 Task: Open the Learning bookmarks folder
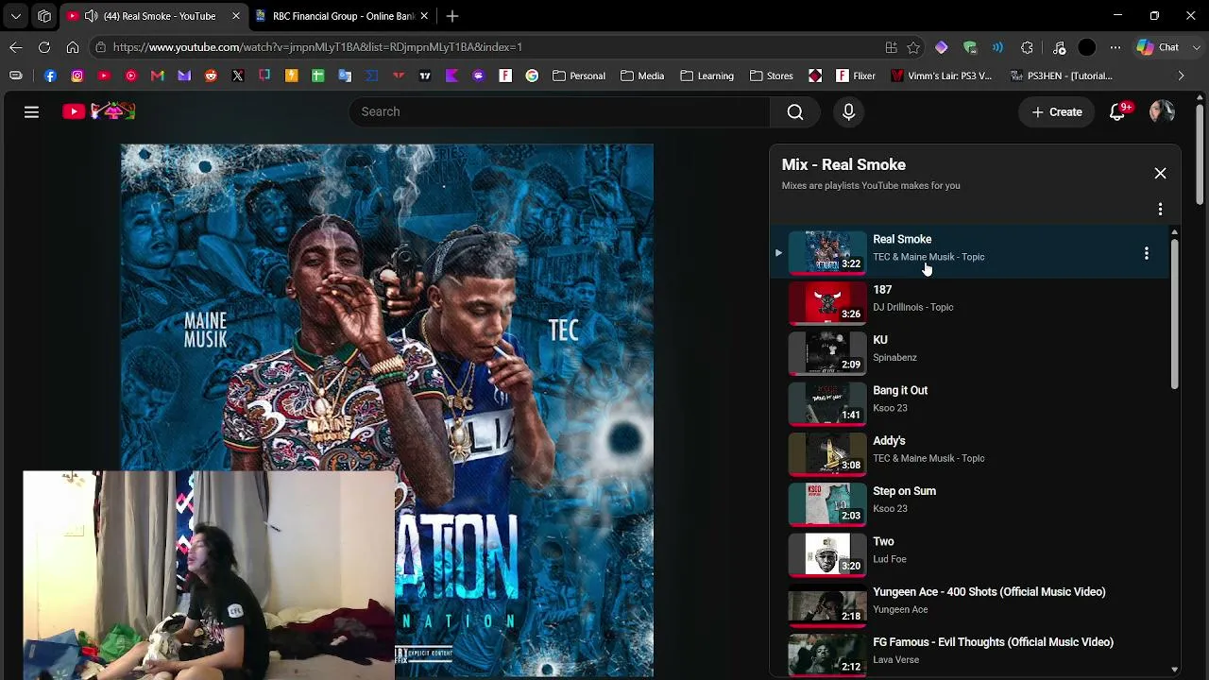[x=707, y=76]
